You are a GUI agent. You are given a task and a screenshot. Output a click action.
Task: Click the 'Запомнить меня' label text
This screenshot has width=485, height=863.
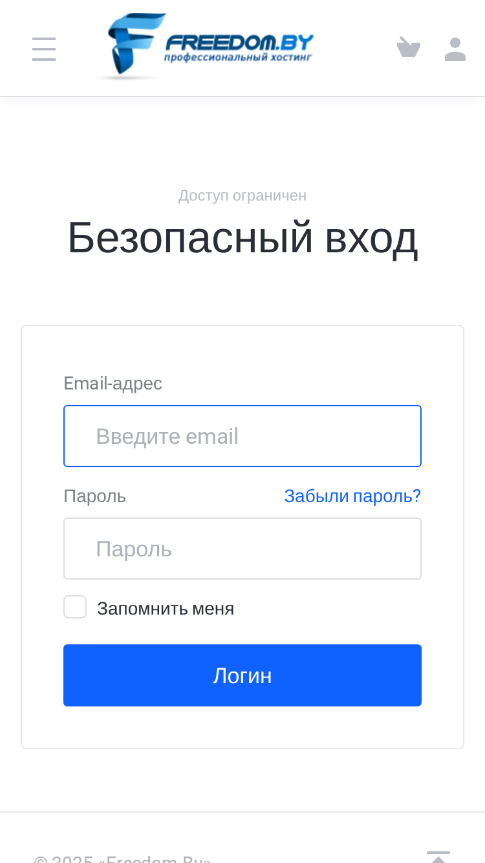tap(166, 608)
